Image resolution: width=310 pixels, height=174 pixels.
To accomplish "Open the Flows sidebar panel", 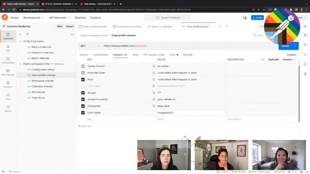I will point(8,97).
